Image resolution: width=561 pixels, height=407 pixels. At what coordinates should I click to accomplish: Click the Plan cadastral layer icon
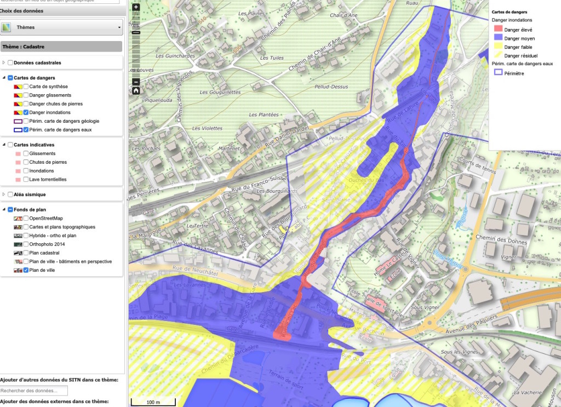(18, 253)
